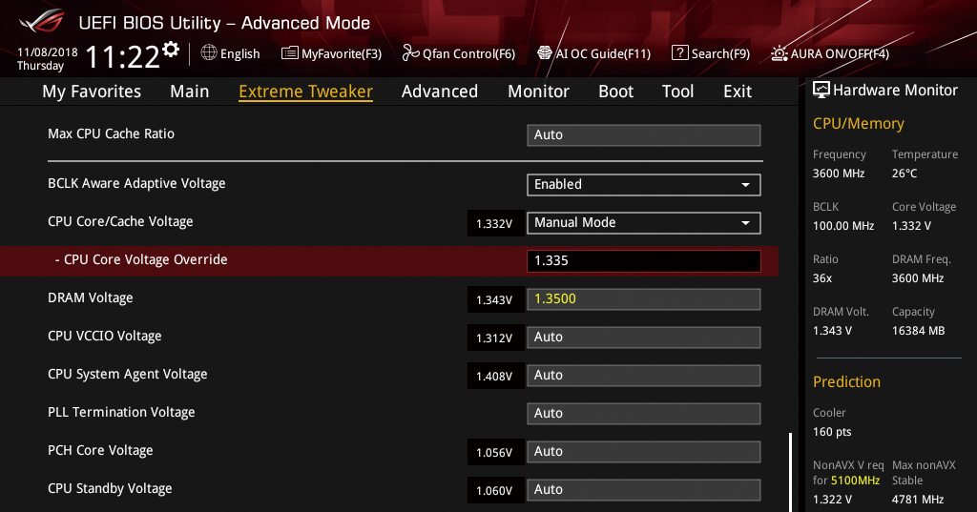This screenshot has width=977, height=512.
Task: Click the Qfan Control fan icon
Action: click(410, 53)
